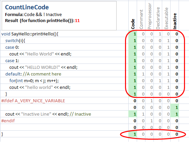Select Declarative cell in for(int m=0 row
This screenshot has width=189, height=142.
pos(158,81)
